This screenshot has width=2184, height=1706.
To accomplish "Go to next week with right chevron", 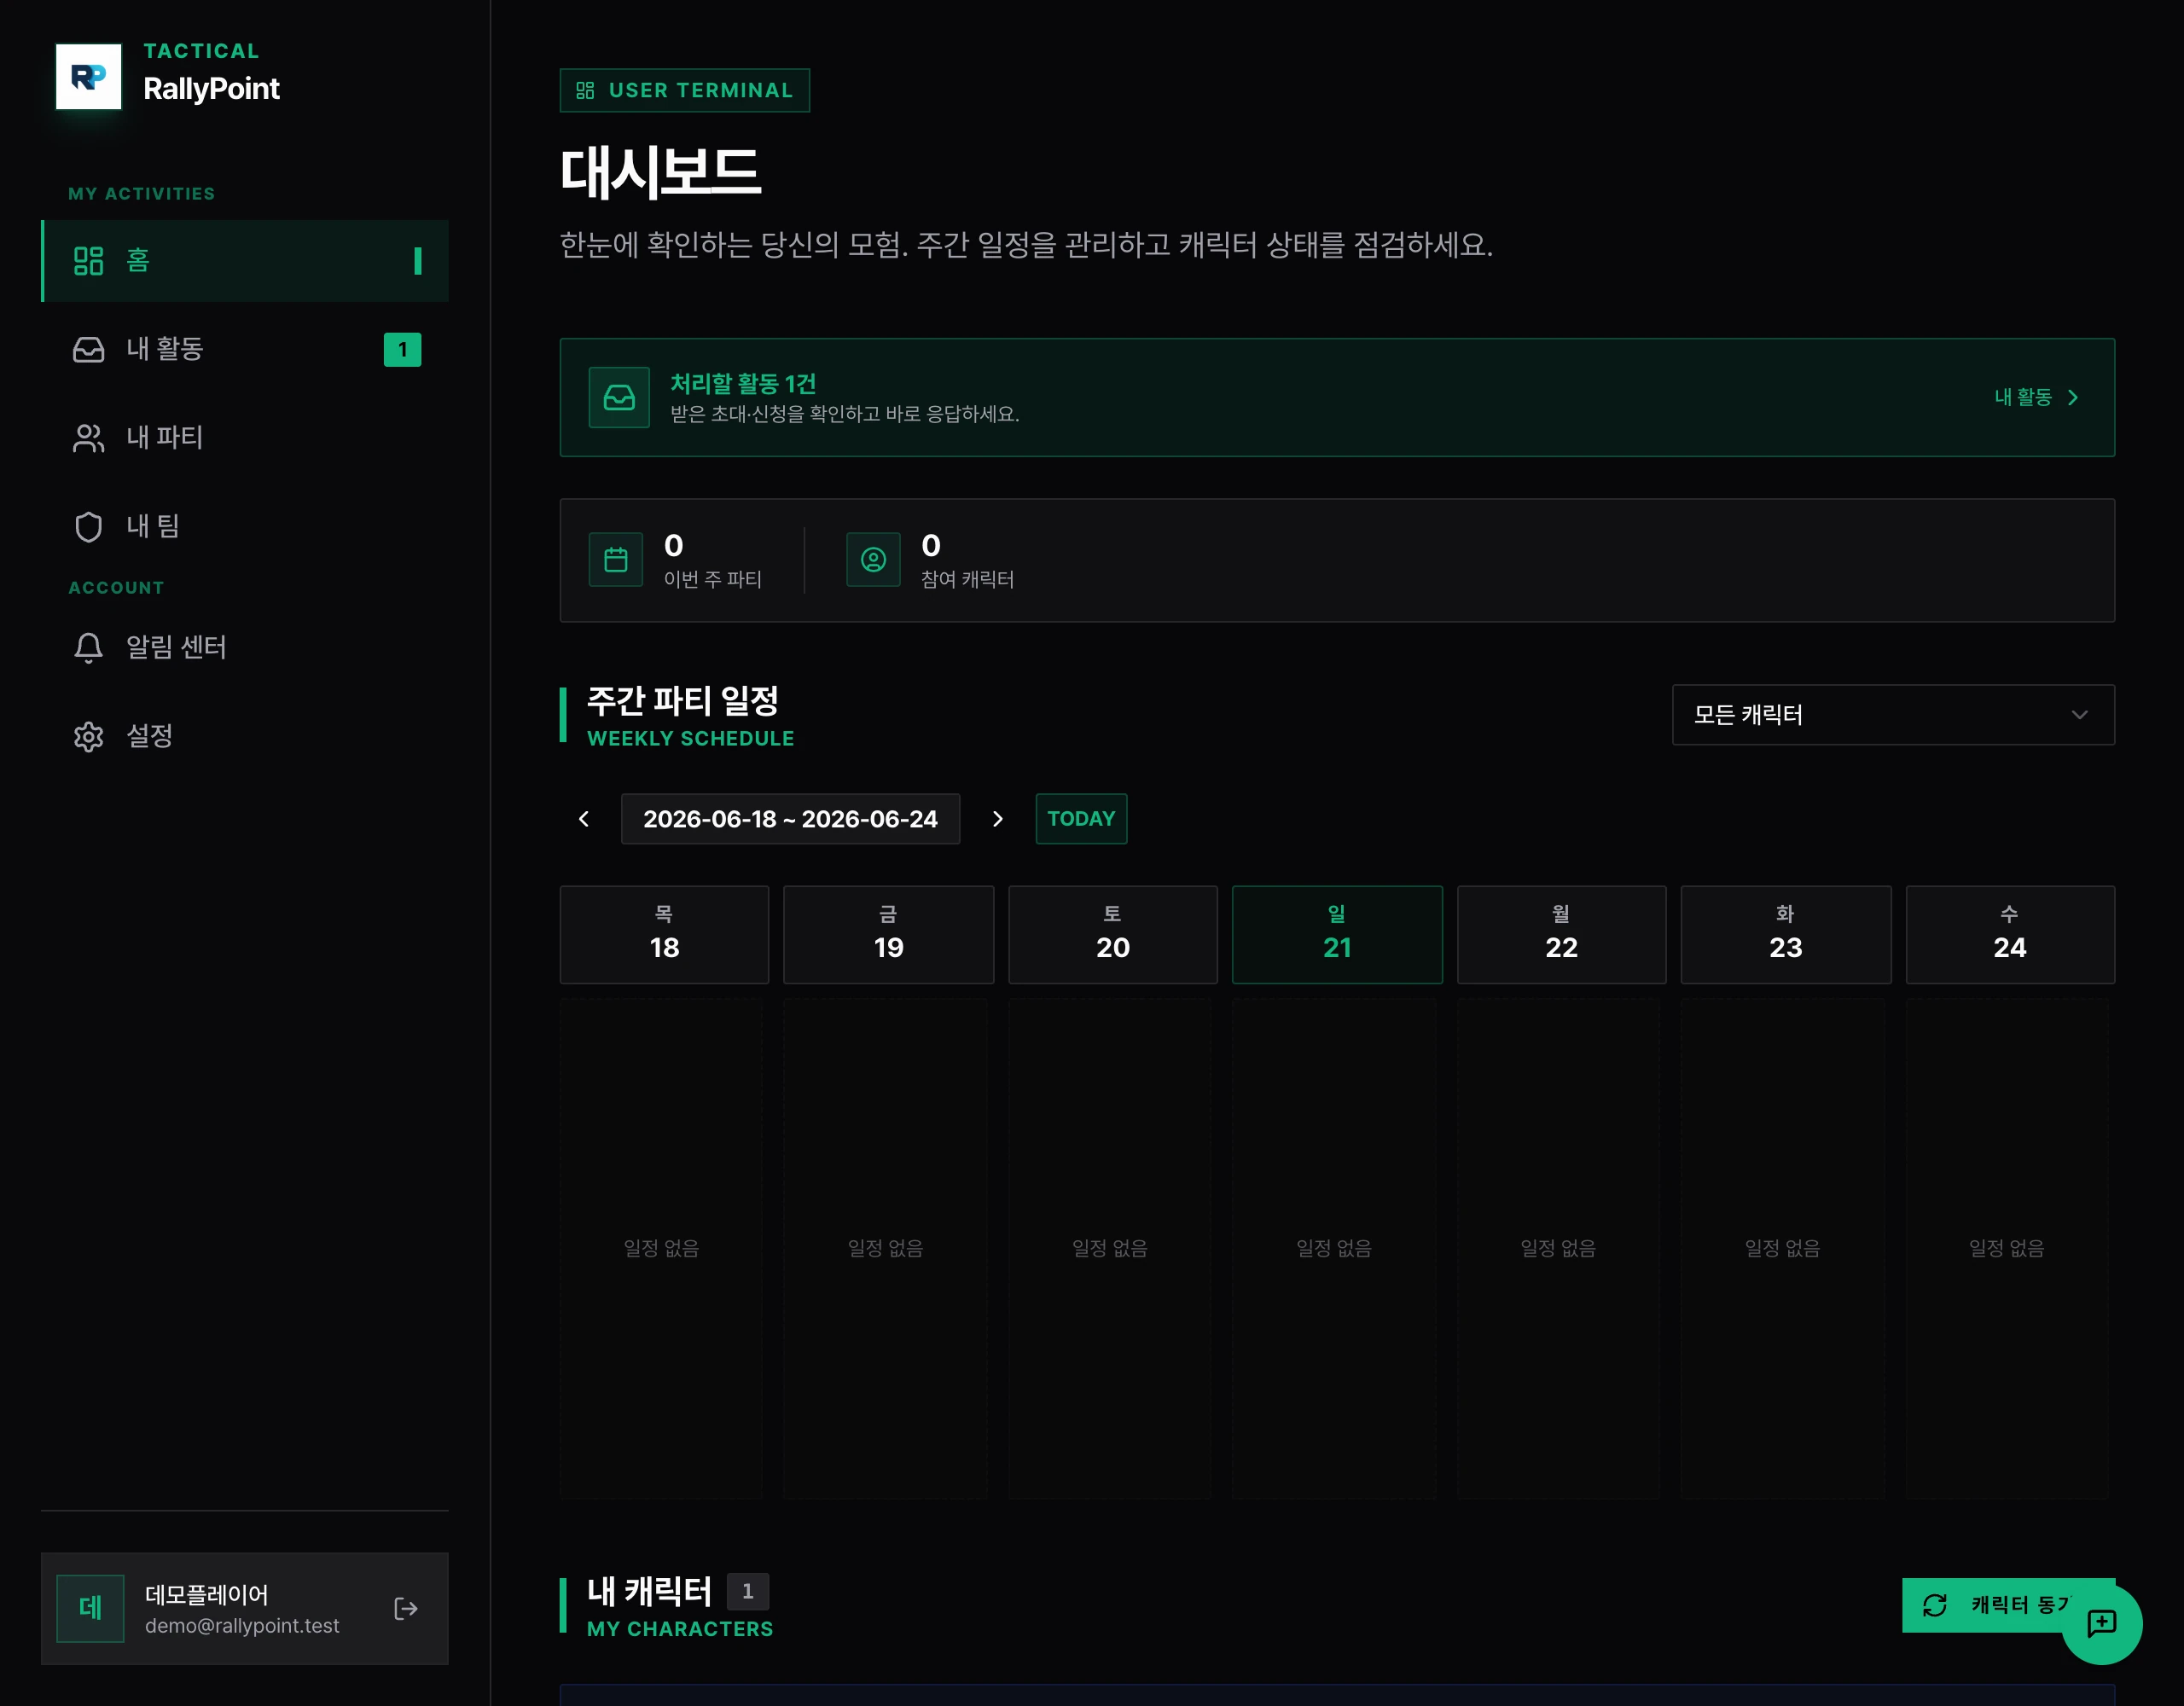I will click(x=997, y=819).
